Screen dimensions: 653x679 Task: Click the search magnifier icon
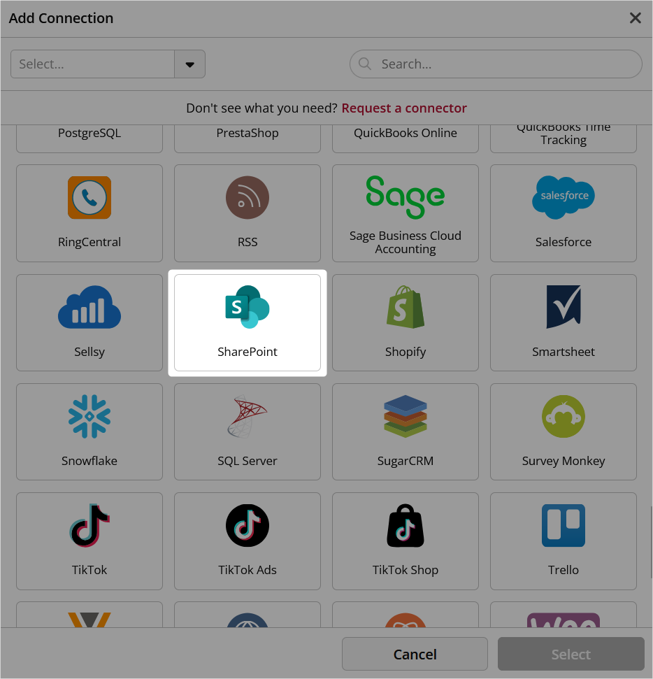pyautogui.click(x=365, y=64)
